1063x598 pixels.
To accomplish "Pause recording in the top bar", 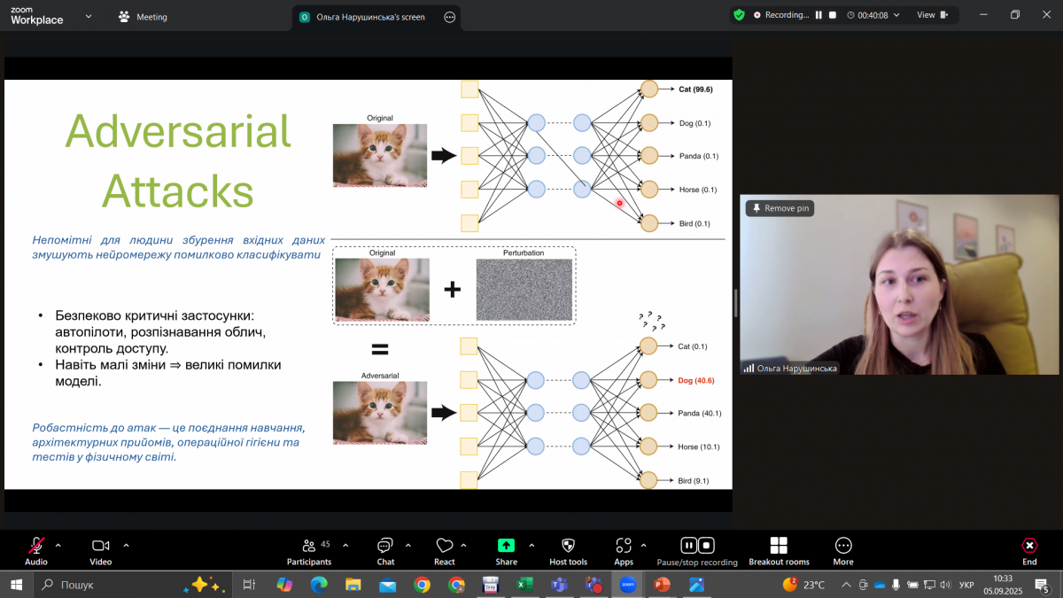I will coord(819,15).
